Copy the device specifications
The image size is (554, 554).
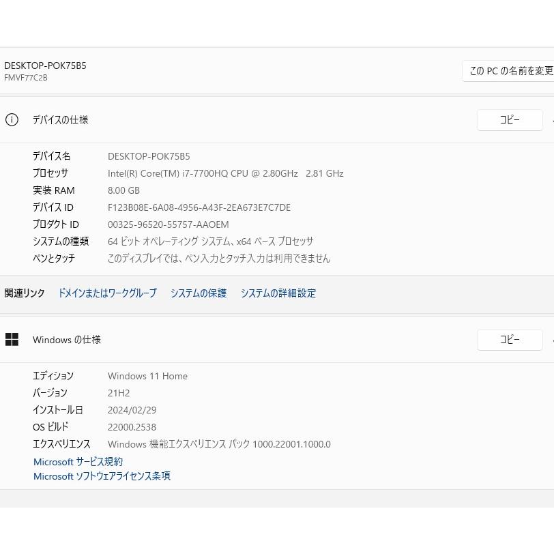coord(510,120)
